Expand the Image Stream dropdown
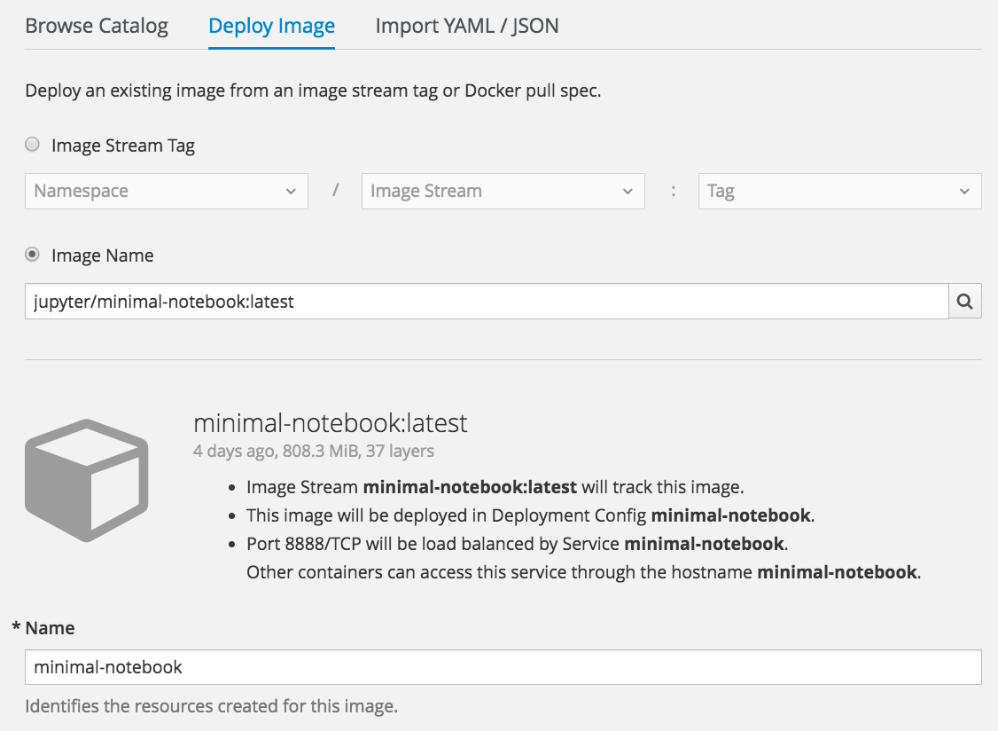 coord(503,191)
